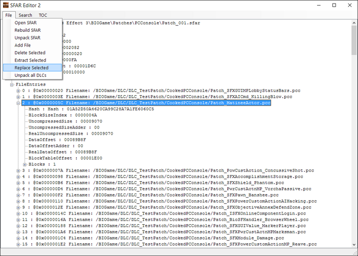The image size is (358, 256).
Task: Expand the Blocks : 1 node
Action: pyautogui.click(x=25, y=164)
